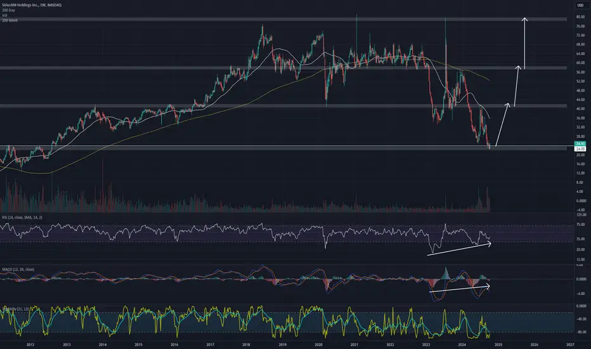Screen dimensions: 591x349
Task: Click the white 24.00 horizontal line price tag
Action: [580, 149]
